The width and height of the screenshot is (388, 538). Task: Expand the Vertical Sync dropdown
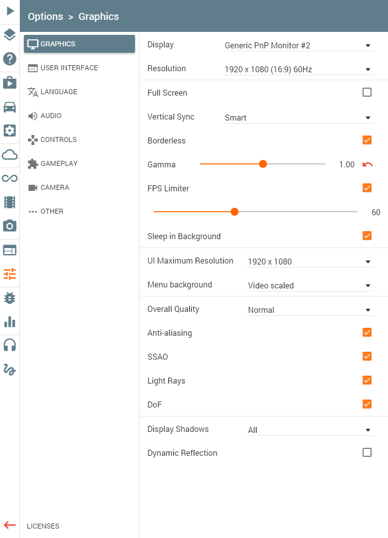point(298,118)
